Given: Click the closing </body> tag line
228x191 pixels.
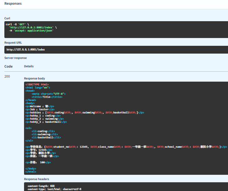Looking at the screenshot, I should [31, 169].
